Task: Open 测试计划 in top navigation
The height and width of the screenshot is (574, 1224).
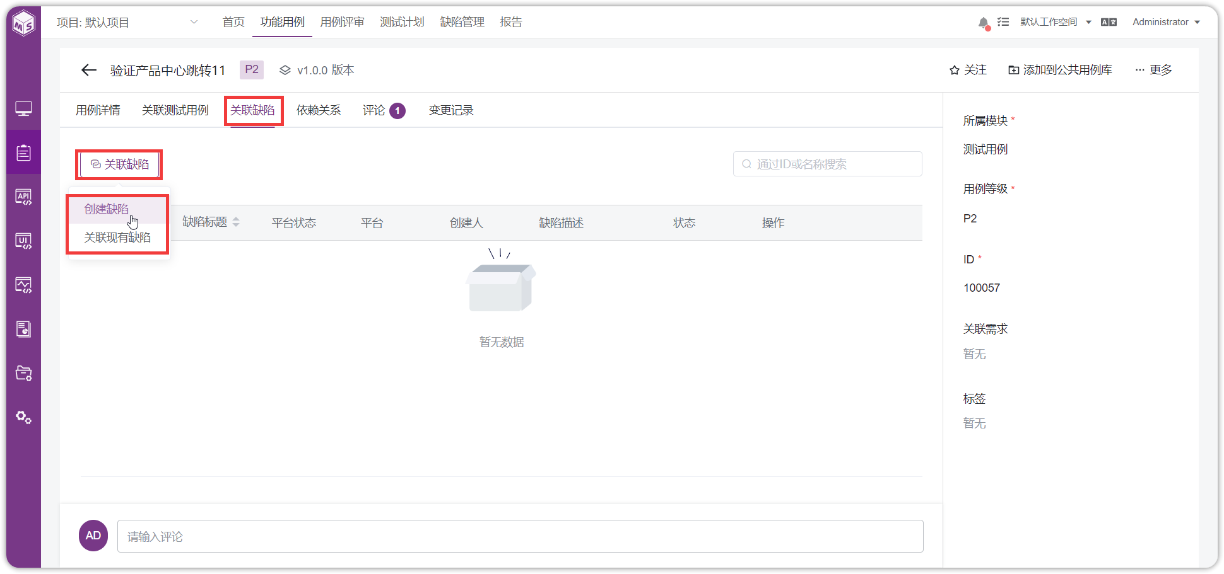Action: pos(402,22)
